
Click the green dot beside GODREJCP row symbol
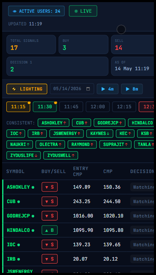(33, 216)
